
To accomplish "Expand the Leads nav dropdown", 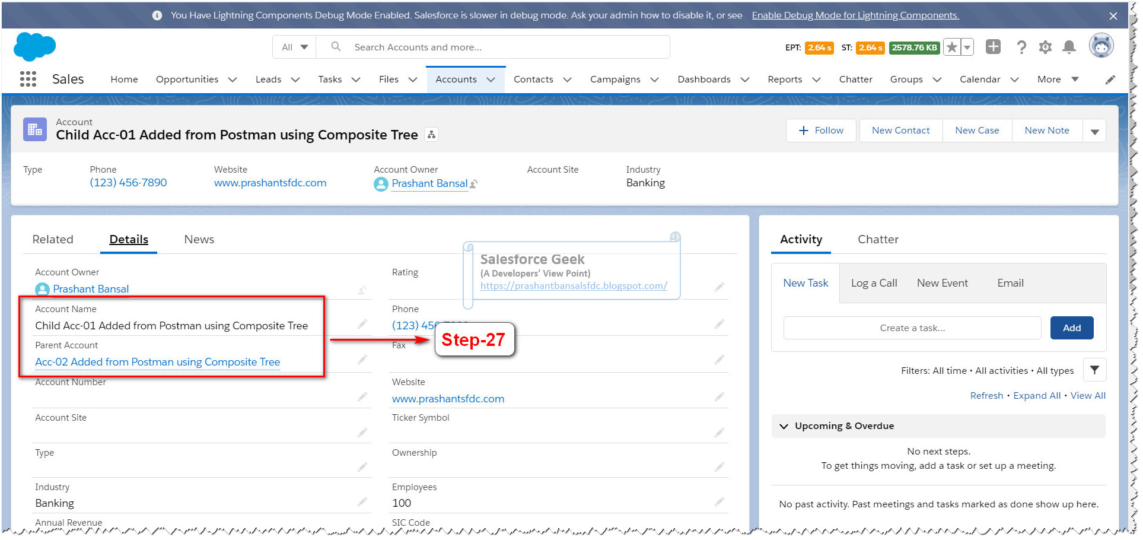I will (x=295, y=80).
